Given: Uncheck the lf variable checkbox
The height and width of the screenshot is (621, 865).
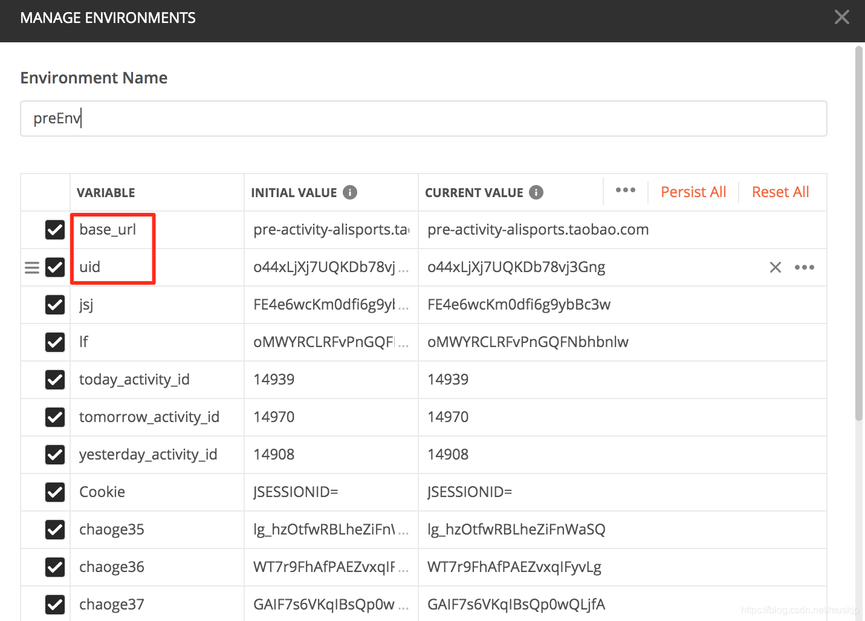Looking at the screenshot, I should coord(55,342).
